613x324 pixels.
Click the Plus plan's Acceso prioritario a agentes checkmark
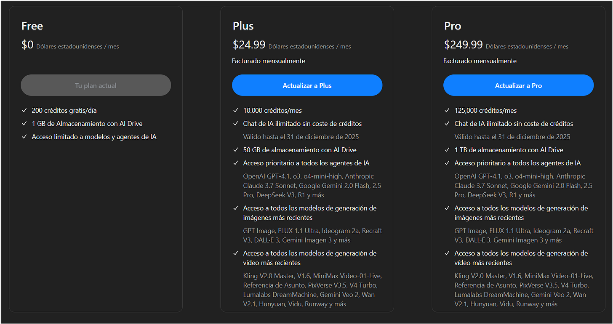pyautogui.click(x=235, y=163)
